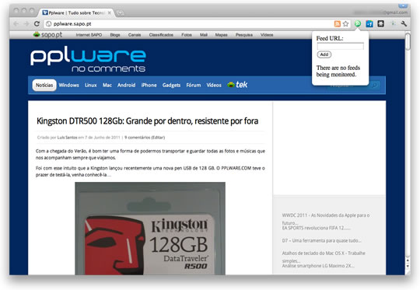Click the Kingston DataTraveler product image
Image resolution: width=420 pixels, height=290 pixels.
[x=150, y=229]
